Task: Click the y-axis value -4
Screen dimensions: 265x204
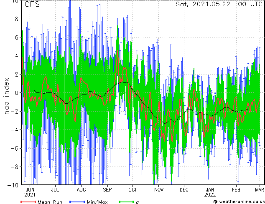Action: point(15,130)
